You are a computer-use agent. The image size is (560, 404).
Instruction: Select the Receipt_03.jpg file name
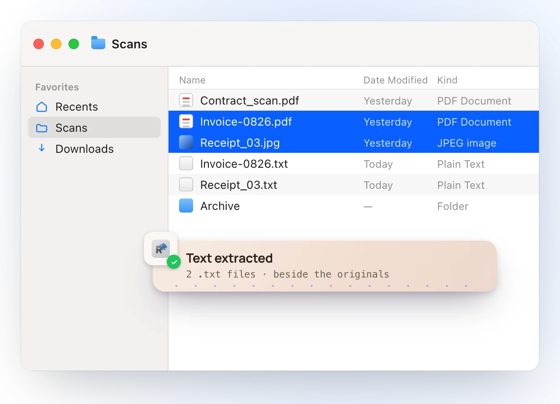(240, 143)
